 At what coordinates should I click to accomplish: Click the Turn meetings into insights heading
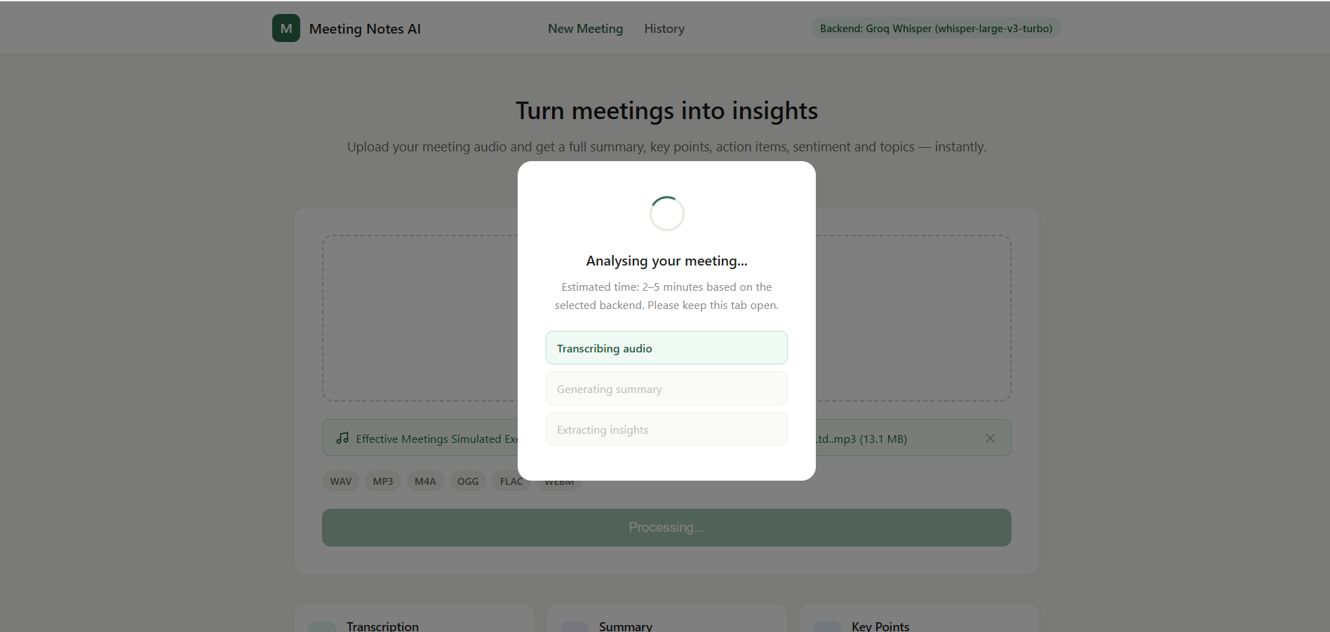(x=666, y=111)
